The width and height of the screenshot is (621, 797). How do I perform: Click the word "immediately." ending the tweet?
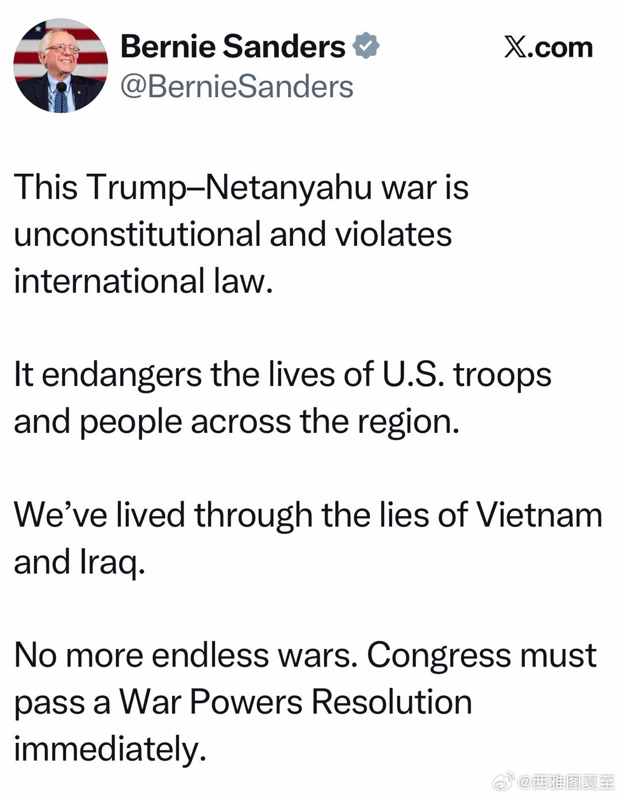(110, 750)
